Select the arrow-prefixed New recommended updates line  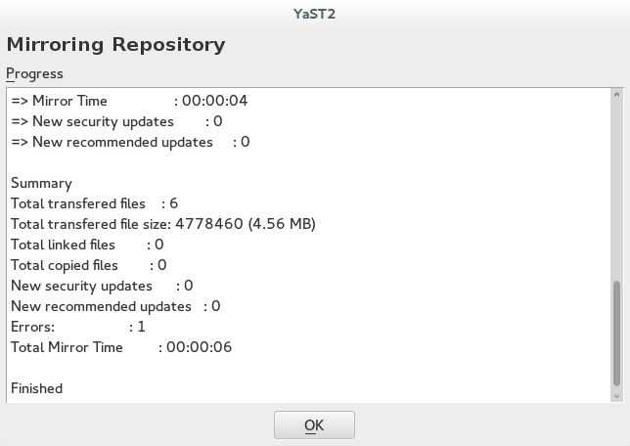coord(130,142)
